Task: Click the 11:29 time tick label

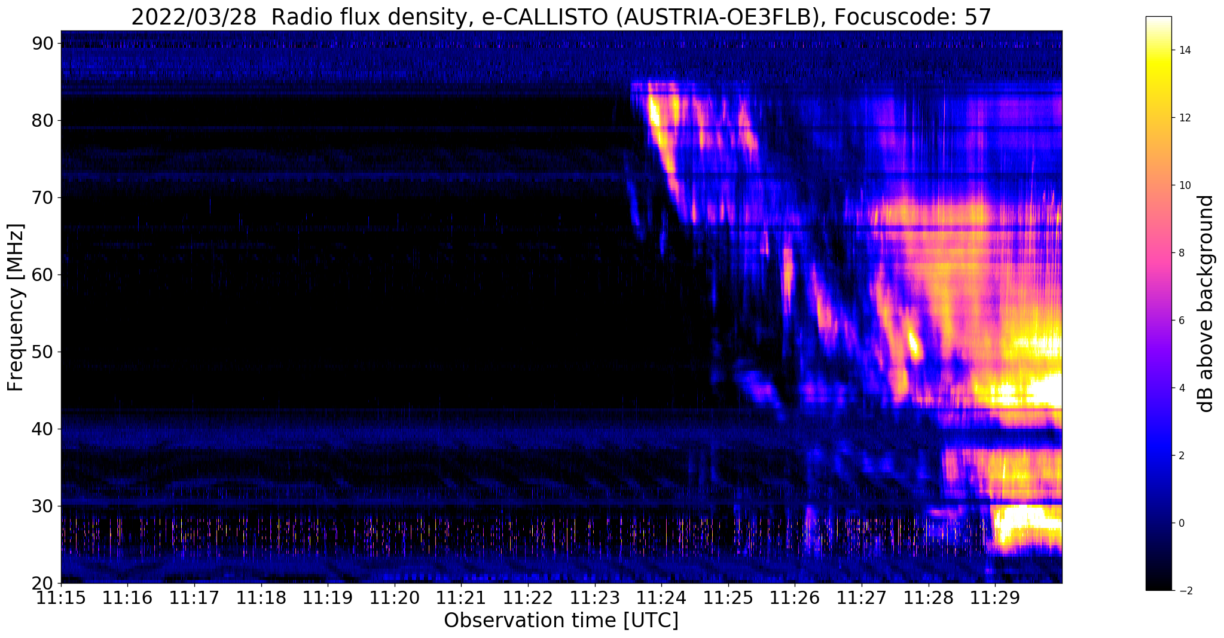Action: (995, 597)
